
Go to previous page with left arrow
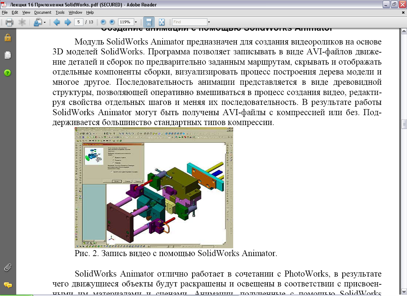[x=57, y=22]
